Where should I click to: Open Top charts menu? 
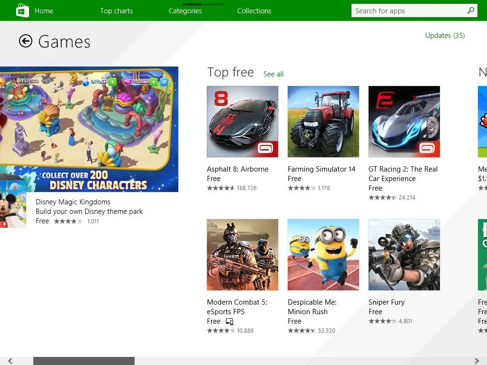pos(117,11)
